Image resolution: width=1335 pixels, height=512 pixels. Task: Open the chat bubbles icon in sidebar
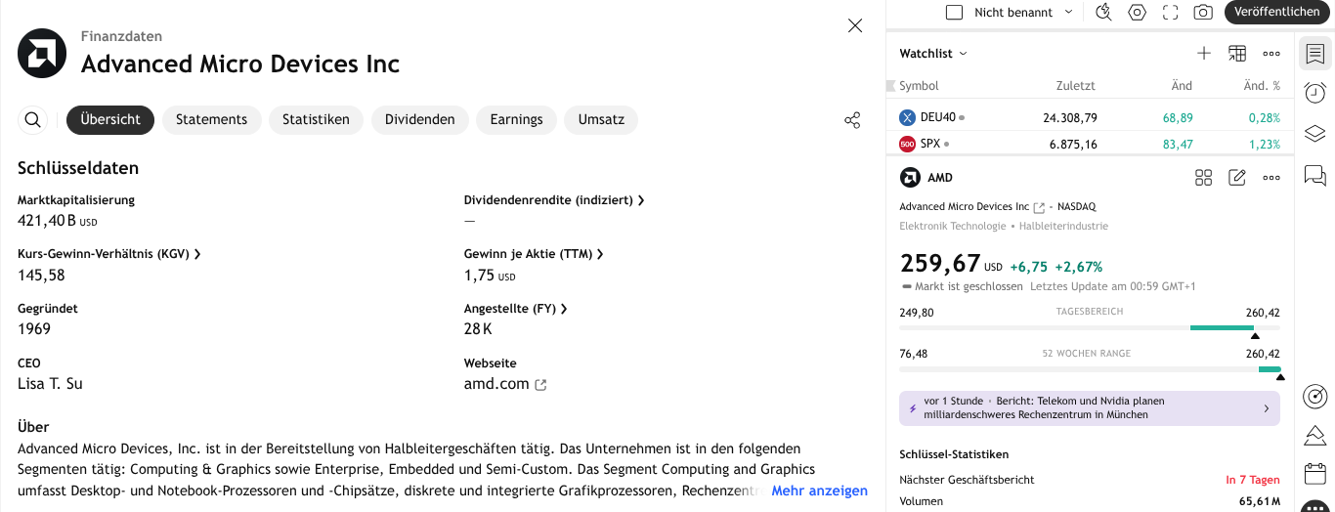[x=1315, y=176]
